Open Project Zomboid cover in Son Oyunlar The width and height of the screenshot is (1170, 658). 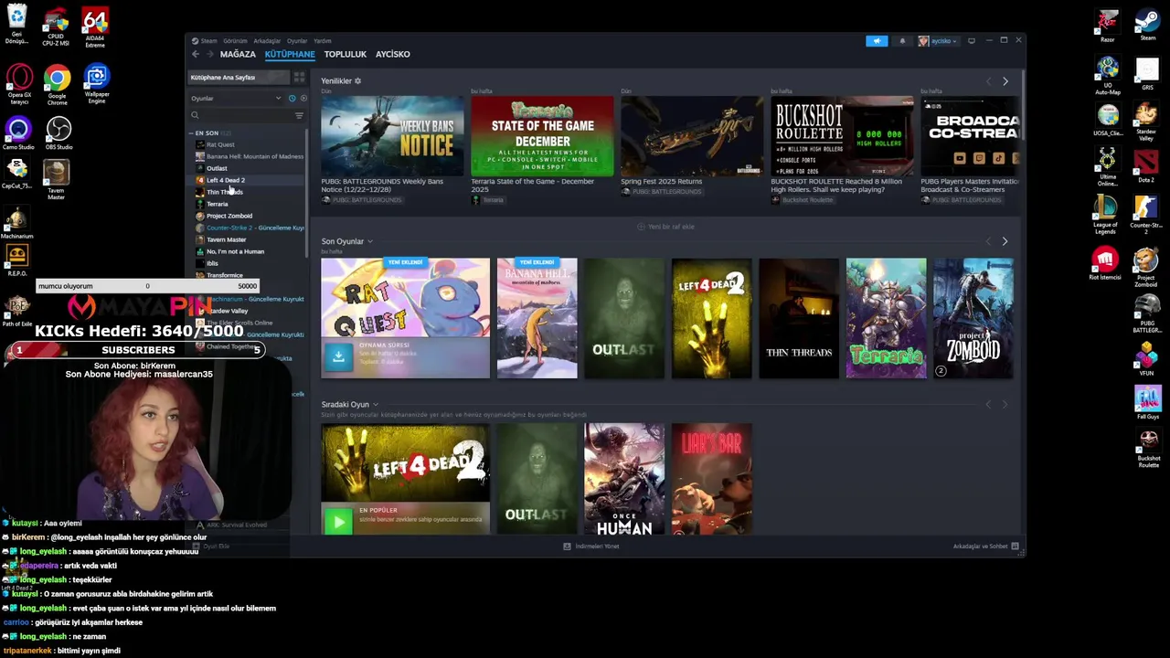click(x=973, y=318)
